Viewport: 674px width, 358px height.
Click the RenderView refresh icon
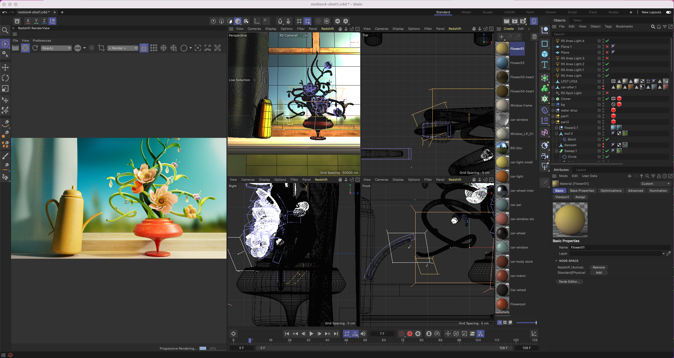pos(35,48)
